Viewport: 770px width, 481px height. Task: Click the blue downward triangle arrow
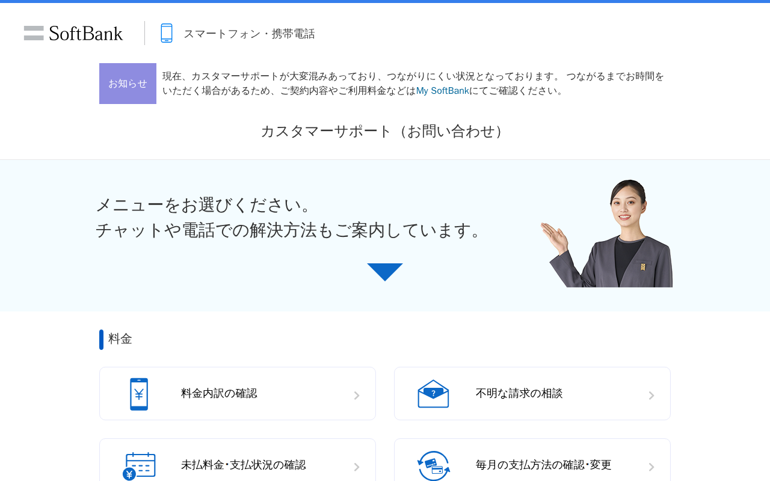(385, 272)
